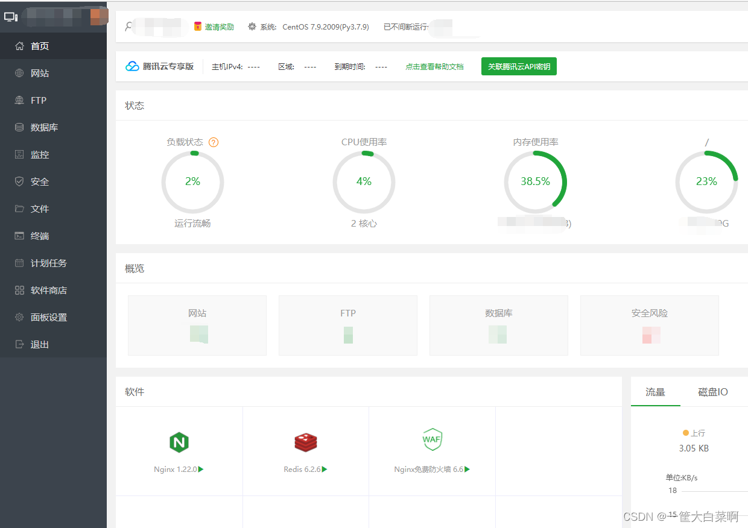Open the 网站 overview card
The width and height of the screenshot is (748, 528).
[x=197, y=325]
